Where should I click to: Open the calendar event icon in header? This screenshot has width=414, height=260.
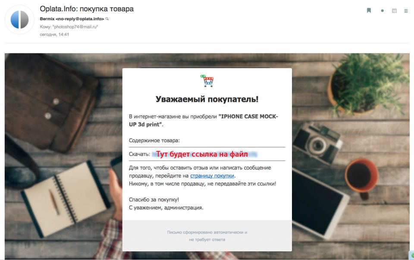[394, 11]
